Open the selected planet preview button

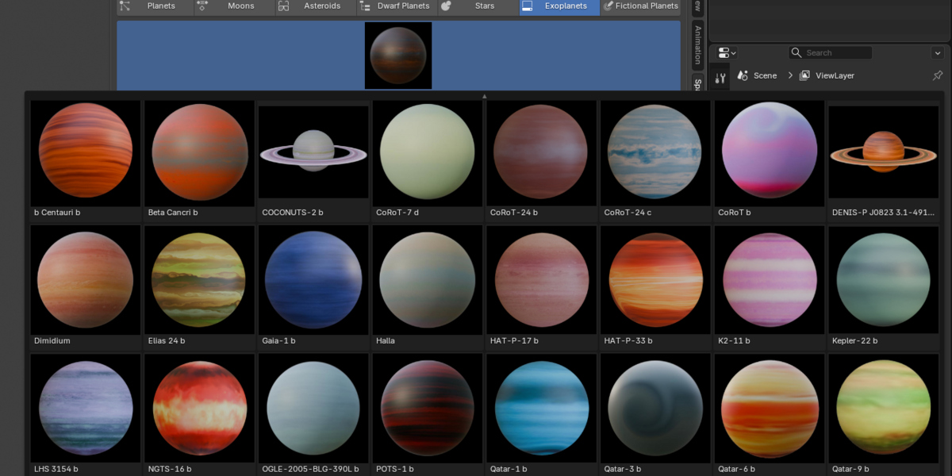pos(398,56)
